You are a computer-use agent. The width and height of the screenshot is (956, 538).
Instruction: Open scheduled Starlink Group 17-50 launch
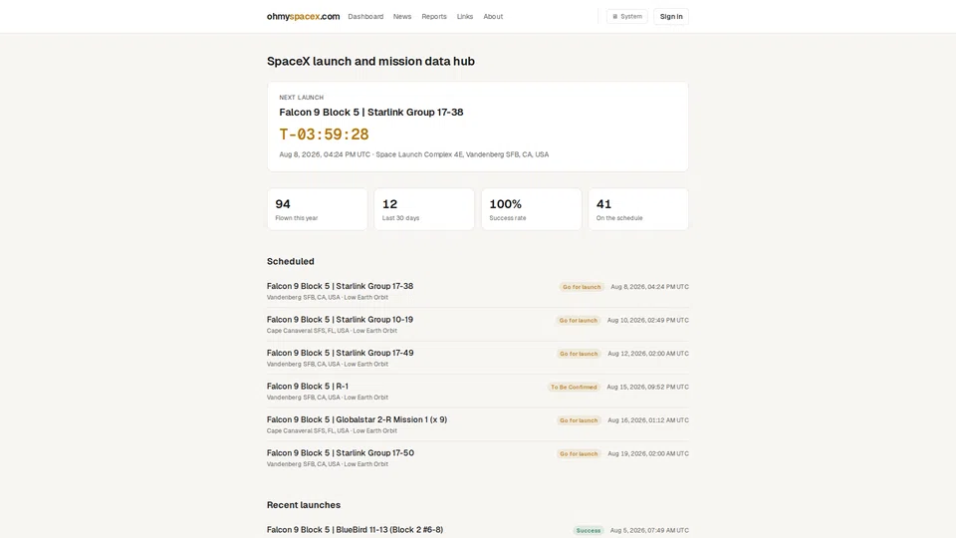tap(477, 458)
